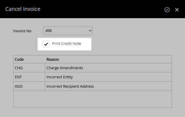Open the Invoice No dropdown

pyautogui.click(x=68, y=30)
